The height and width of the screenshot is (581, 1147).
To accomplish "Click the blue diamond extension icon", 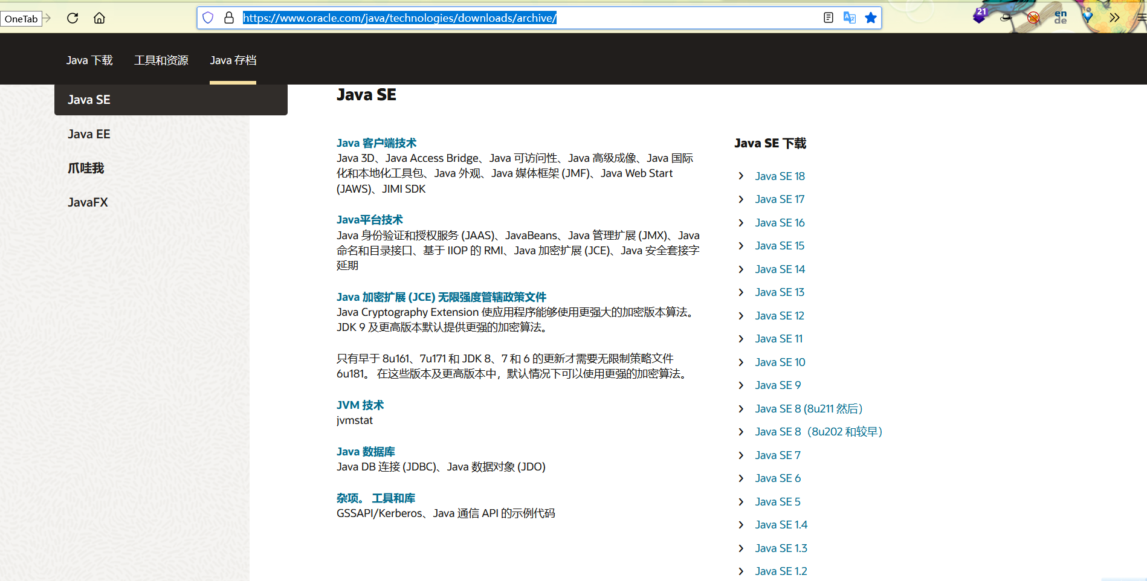I will [1088, 18].
